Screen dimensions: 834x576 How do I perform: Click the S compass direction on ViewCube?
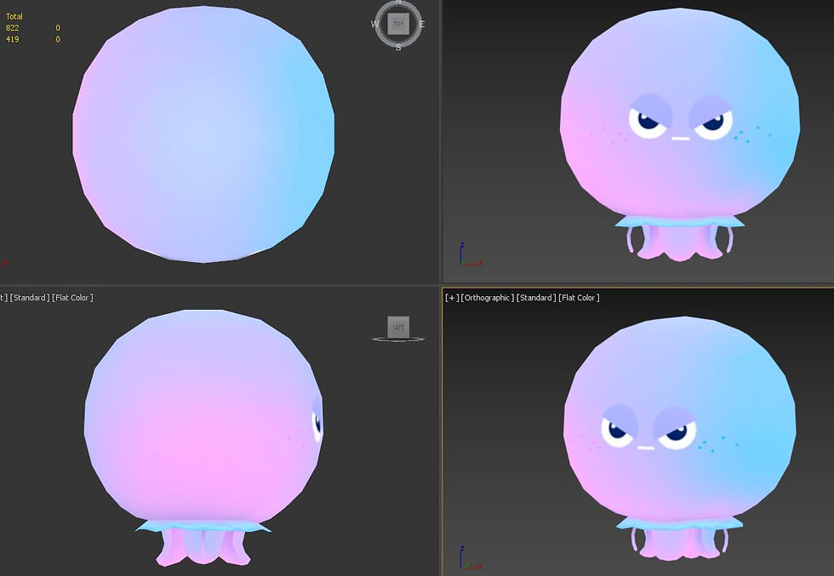[398, 48]
